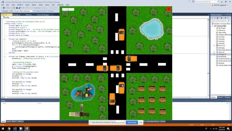
Task: Open the VIEW menu
Action: (x=13, y=5)
